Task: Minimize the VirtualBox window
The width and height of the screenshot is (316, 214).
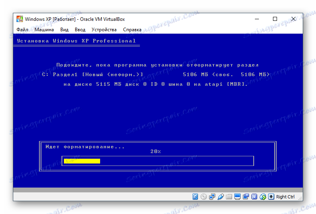Action: point(257,19)
